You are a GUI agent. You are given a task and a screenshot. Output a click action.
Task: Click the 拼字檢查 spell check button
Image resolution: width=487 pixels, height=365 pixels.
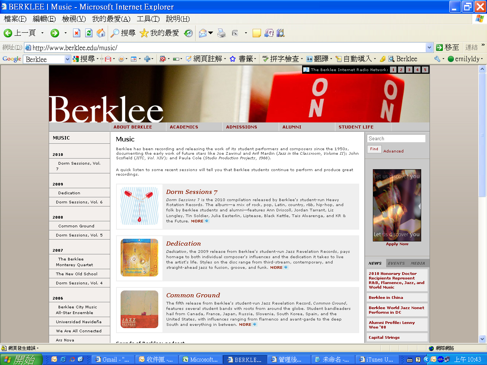click(x=281, y=59)
